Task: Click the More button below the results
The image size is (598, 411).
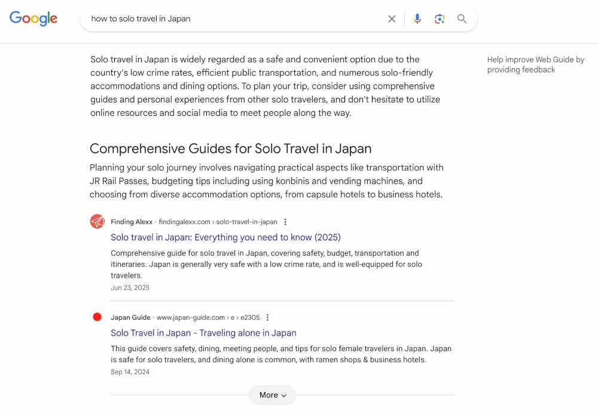Action: click(272, 395)
